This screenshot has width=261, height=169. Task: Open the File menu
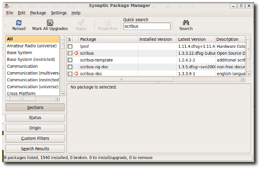pos(10,13)
